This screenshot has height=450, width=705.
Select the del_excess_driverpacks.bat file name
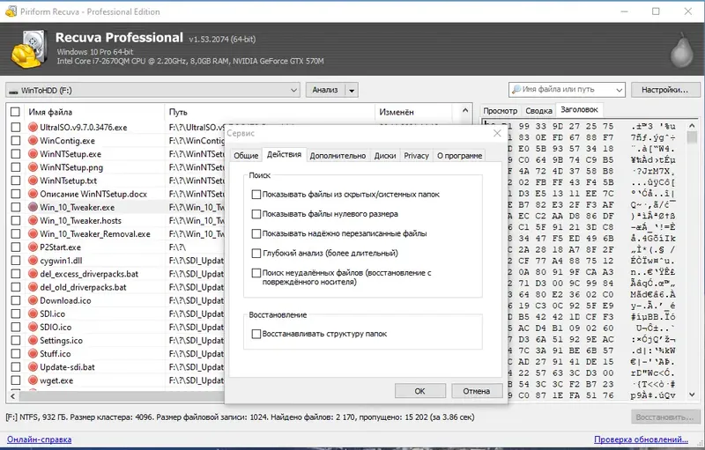(x=89, y=274)
